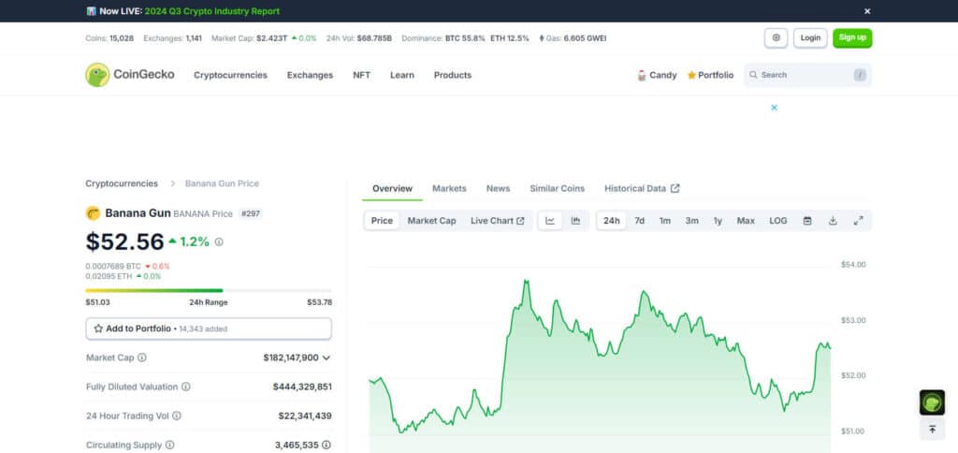
Task: Click the Market Cap $2.423T stat
Action: (264, 37)
